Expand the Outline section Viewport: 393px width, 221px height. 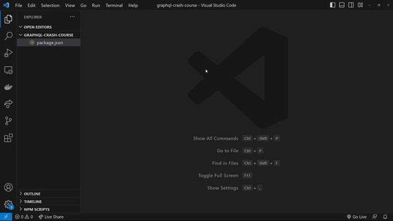(49, 194)
